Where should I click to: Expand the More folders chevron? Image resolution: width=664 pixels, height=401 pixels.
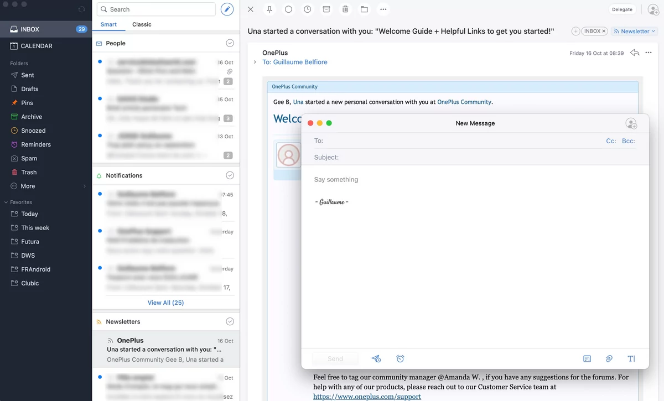tap(85, 186)
